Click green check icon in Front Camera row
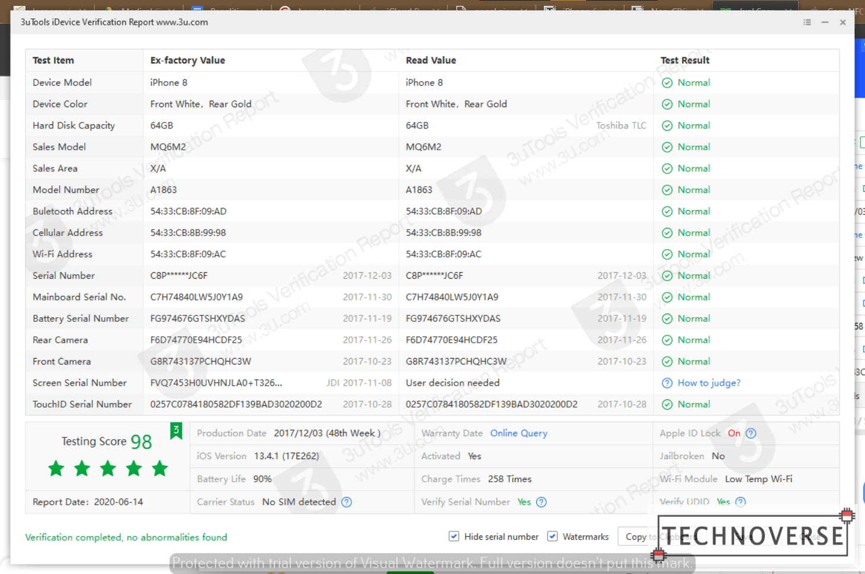 coord(667,362)
